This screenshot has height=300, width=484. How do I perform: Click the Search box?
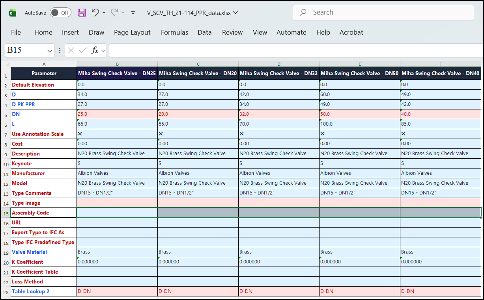click(383, 13)
